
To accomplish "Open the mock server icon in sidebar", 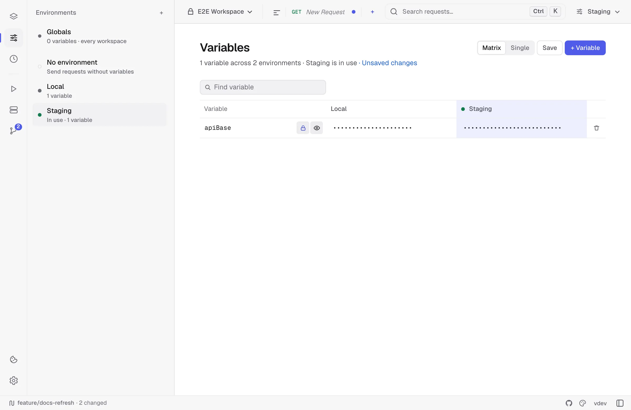I will [x=13, y=110].
